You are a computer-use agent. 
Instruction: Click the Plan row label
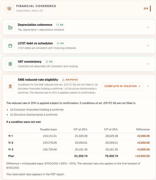coord(11,156)
